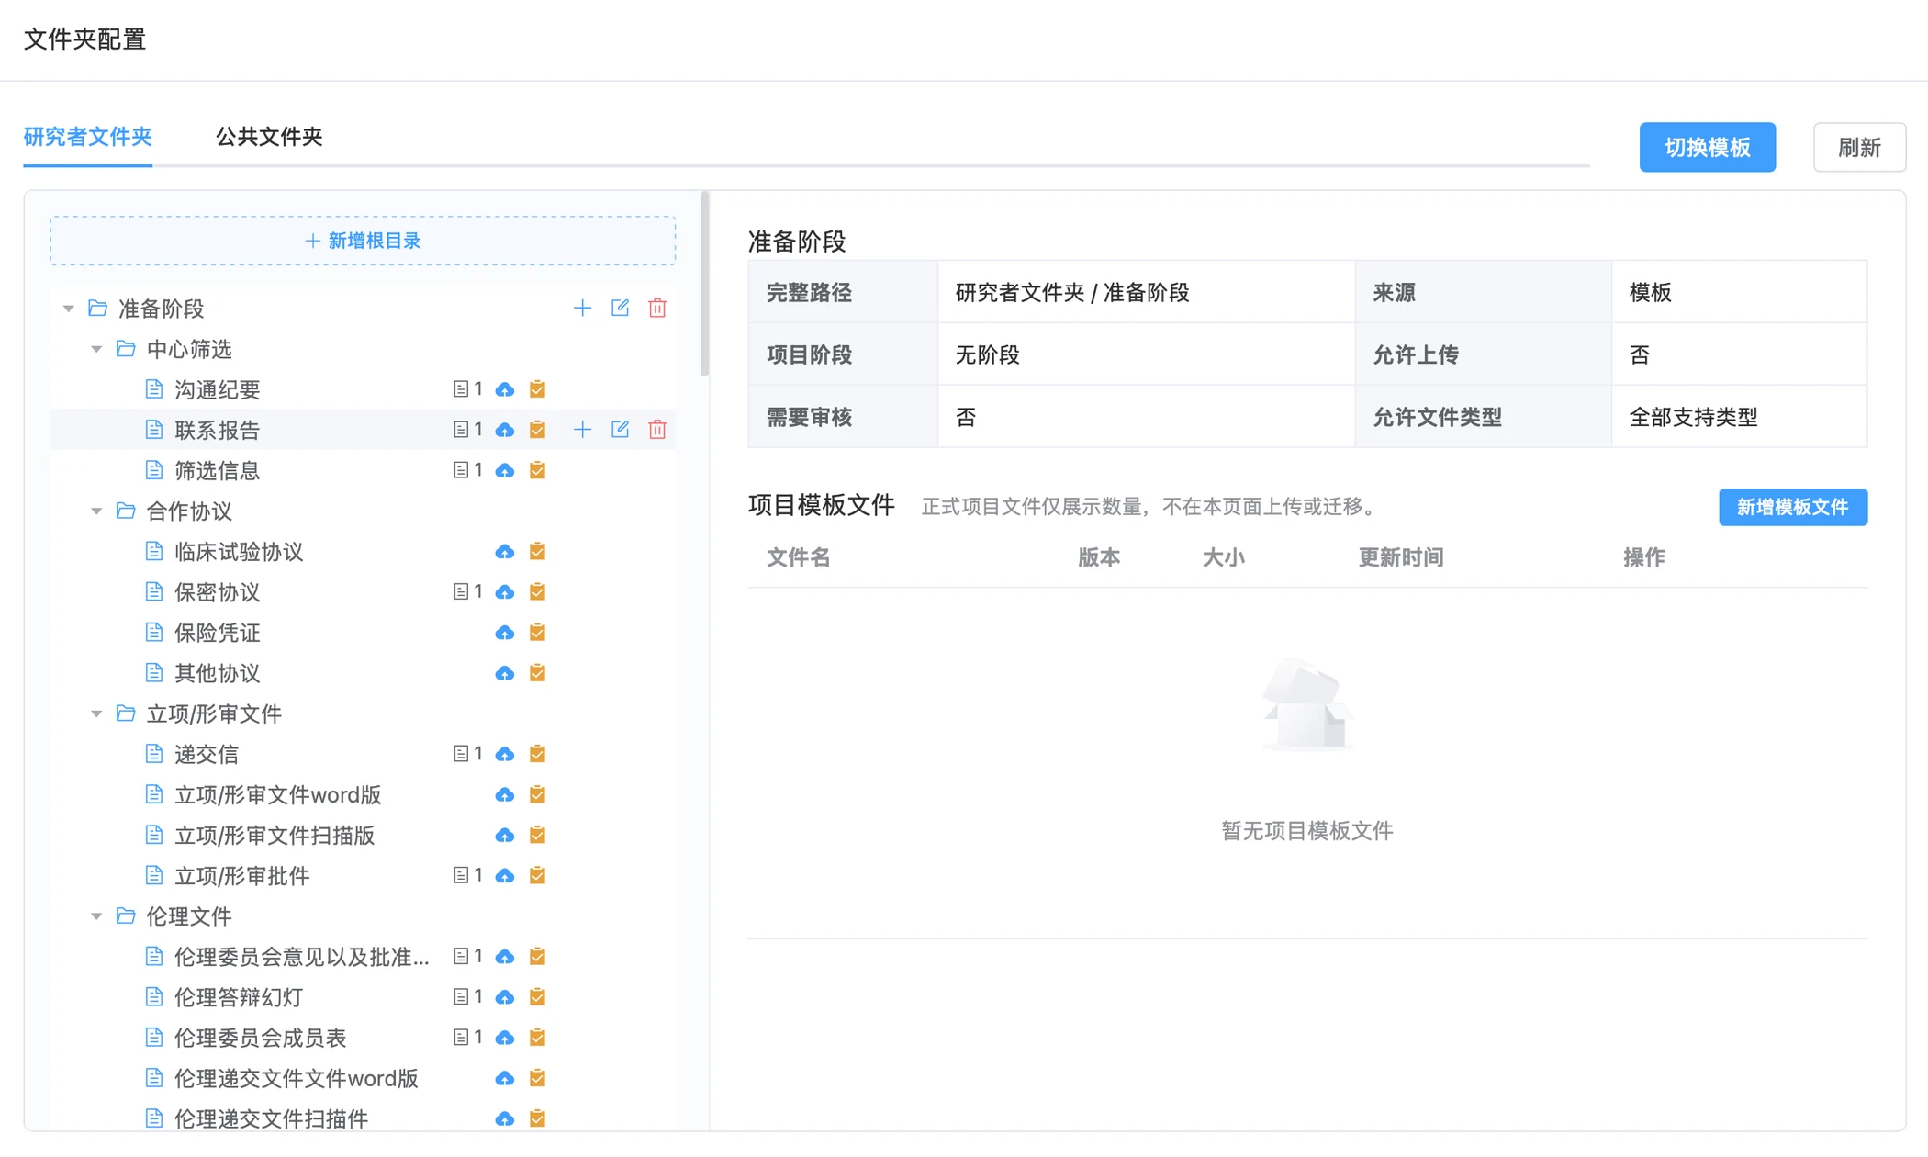
Task: Select 立项/形审文件扫描版 item
Action: click(x=275, y=835)
